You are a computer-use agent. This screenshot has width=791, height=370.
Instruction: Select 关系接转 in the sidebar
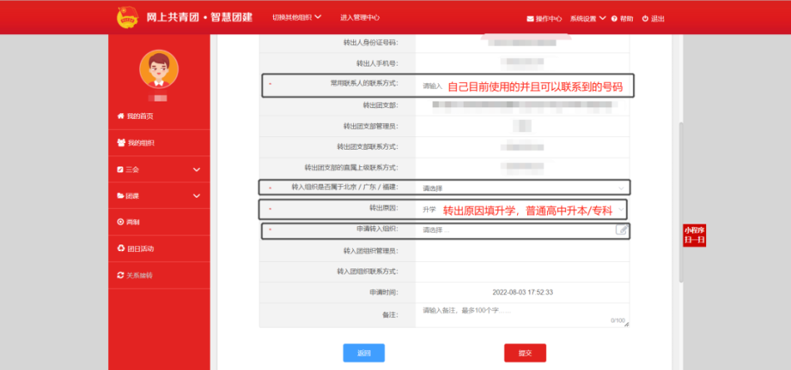[x=140, y=275]
